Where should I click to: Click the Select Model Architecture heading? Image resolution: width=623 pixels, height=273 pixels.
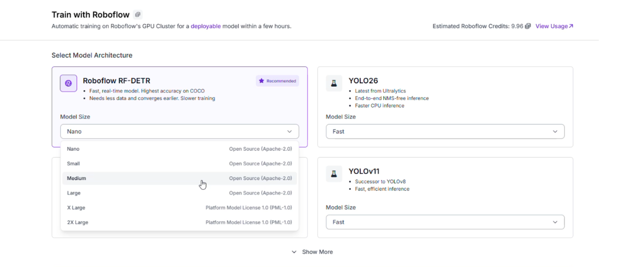(x=92, y=55)
